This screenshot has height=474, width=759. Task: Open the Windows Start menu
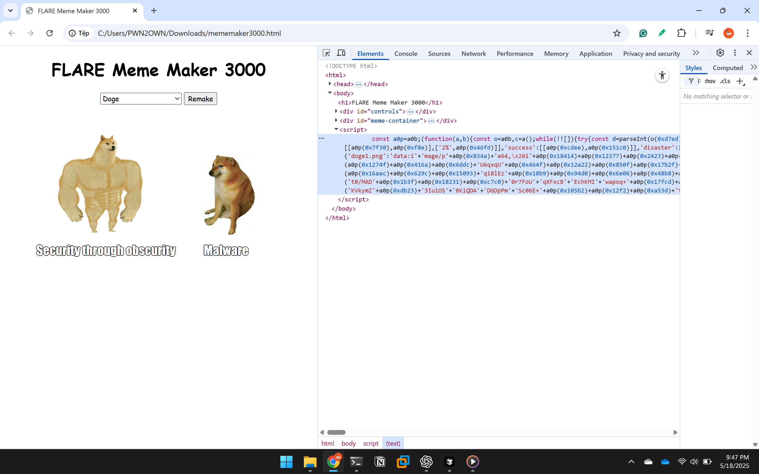[x=286, y=461]
